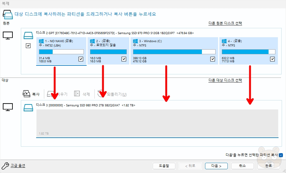Click Windows logo on partition 4 NTFS
The width and height of the screenshot is (286, 173).
coord(224,41)
